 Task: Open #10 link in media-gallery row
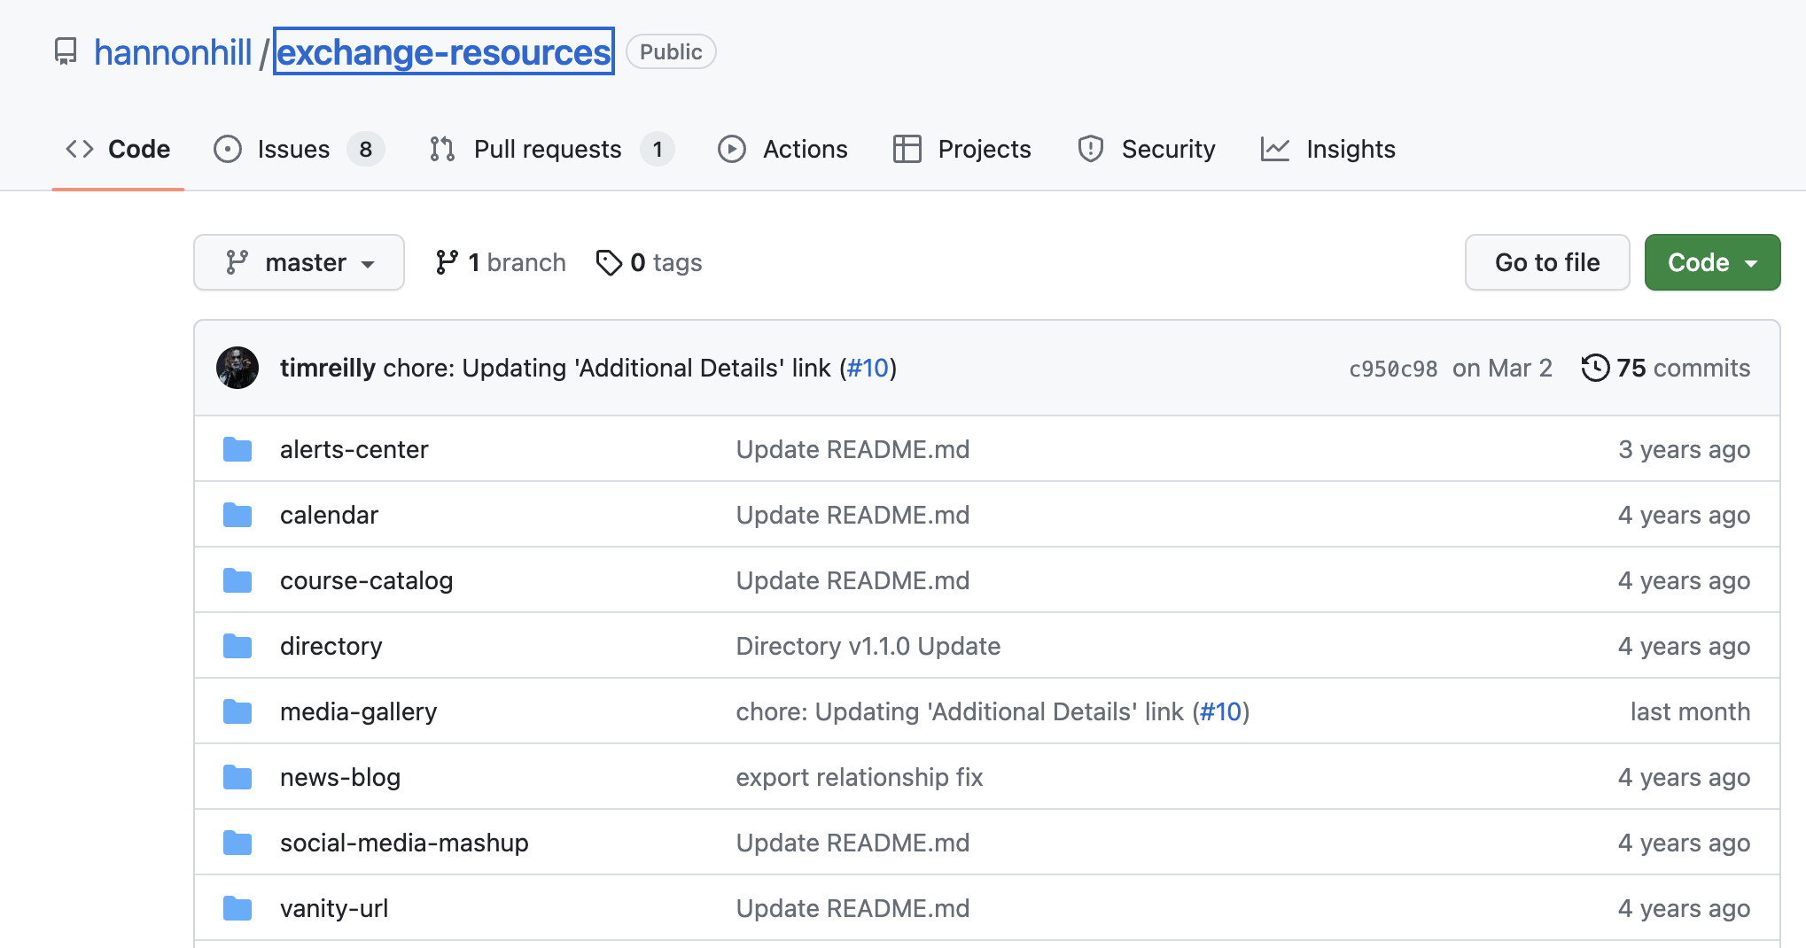[x=1220, y=711]
